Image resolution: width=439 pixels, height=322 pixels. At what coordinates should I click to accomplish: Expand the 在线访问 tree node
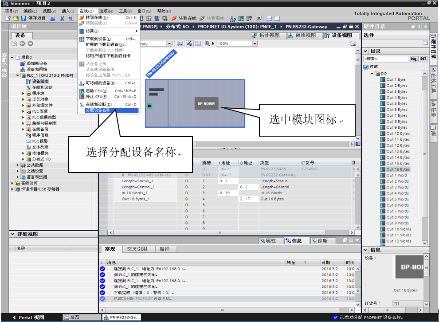12,183
